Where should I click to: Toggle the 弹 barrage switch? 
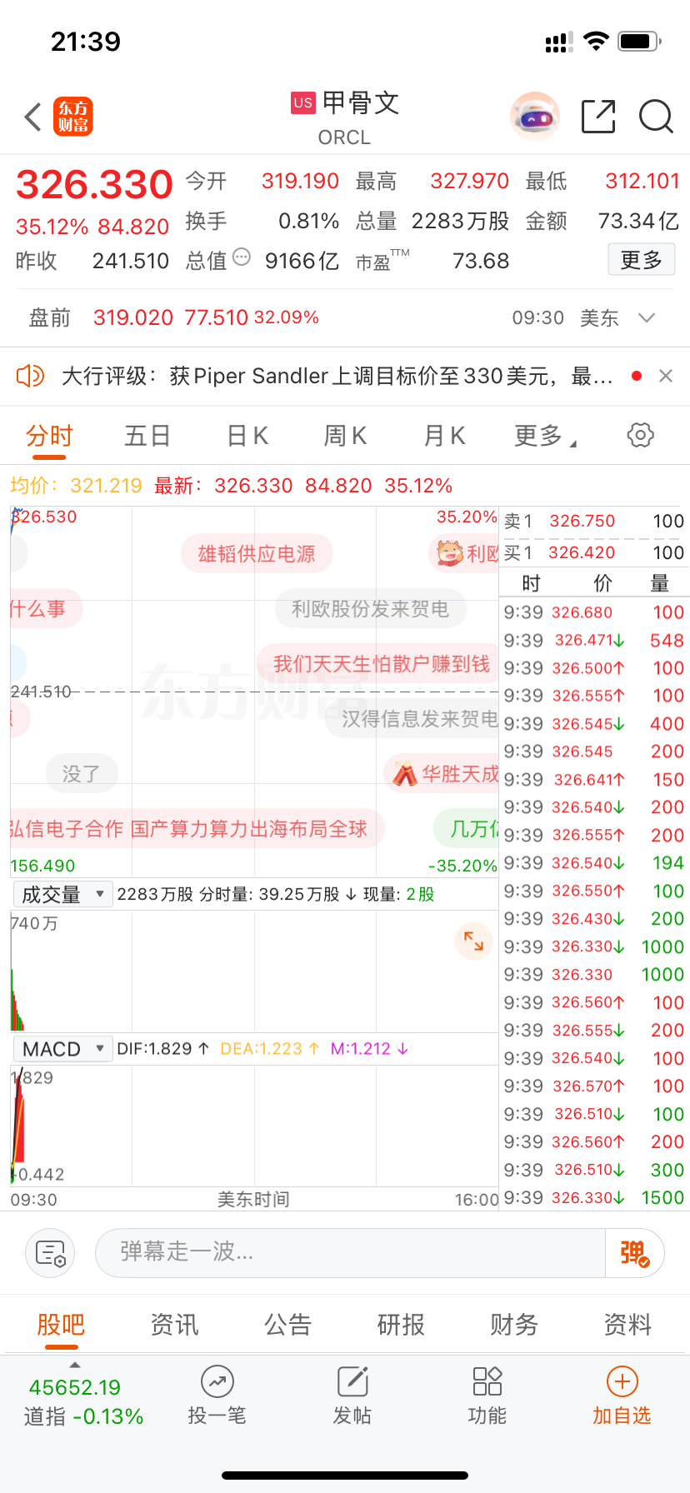pyautogui.click(x=634, y=1252)
